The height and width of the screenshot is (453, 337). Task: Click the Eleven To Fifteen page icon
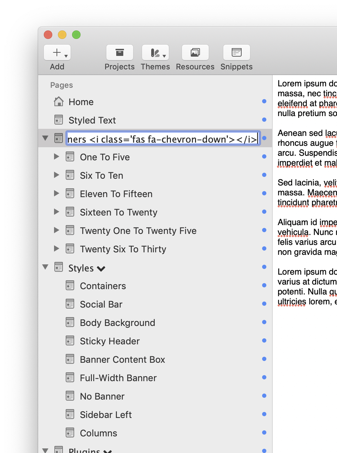pyautogui.click(x=70, y=194)
